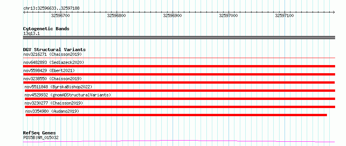Select the thin red nsv3216271 variant line

coord(179,58)
